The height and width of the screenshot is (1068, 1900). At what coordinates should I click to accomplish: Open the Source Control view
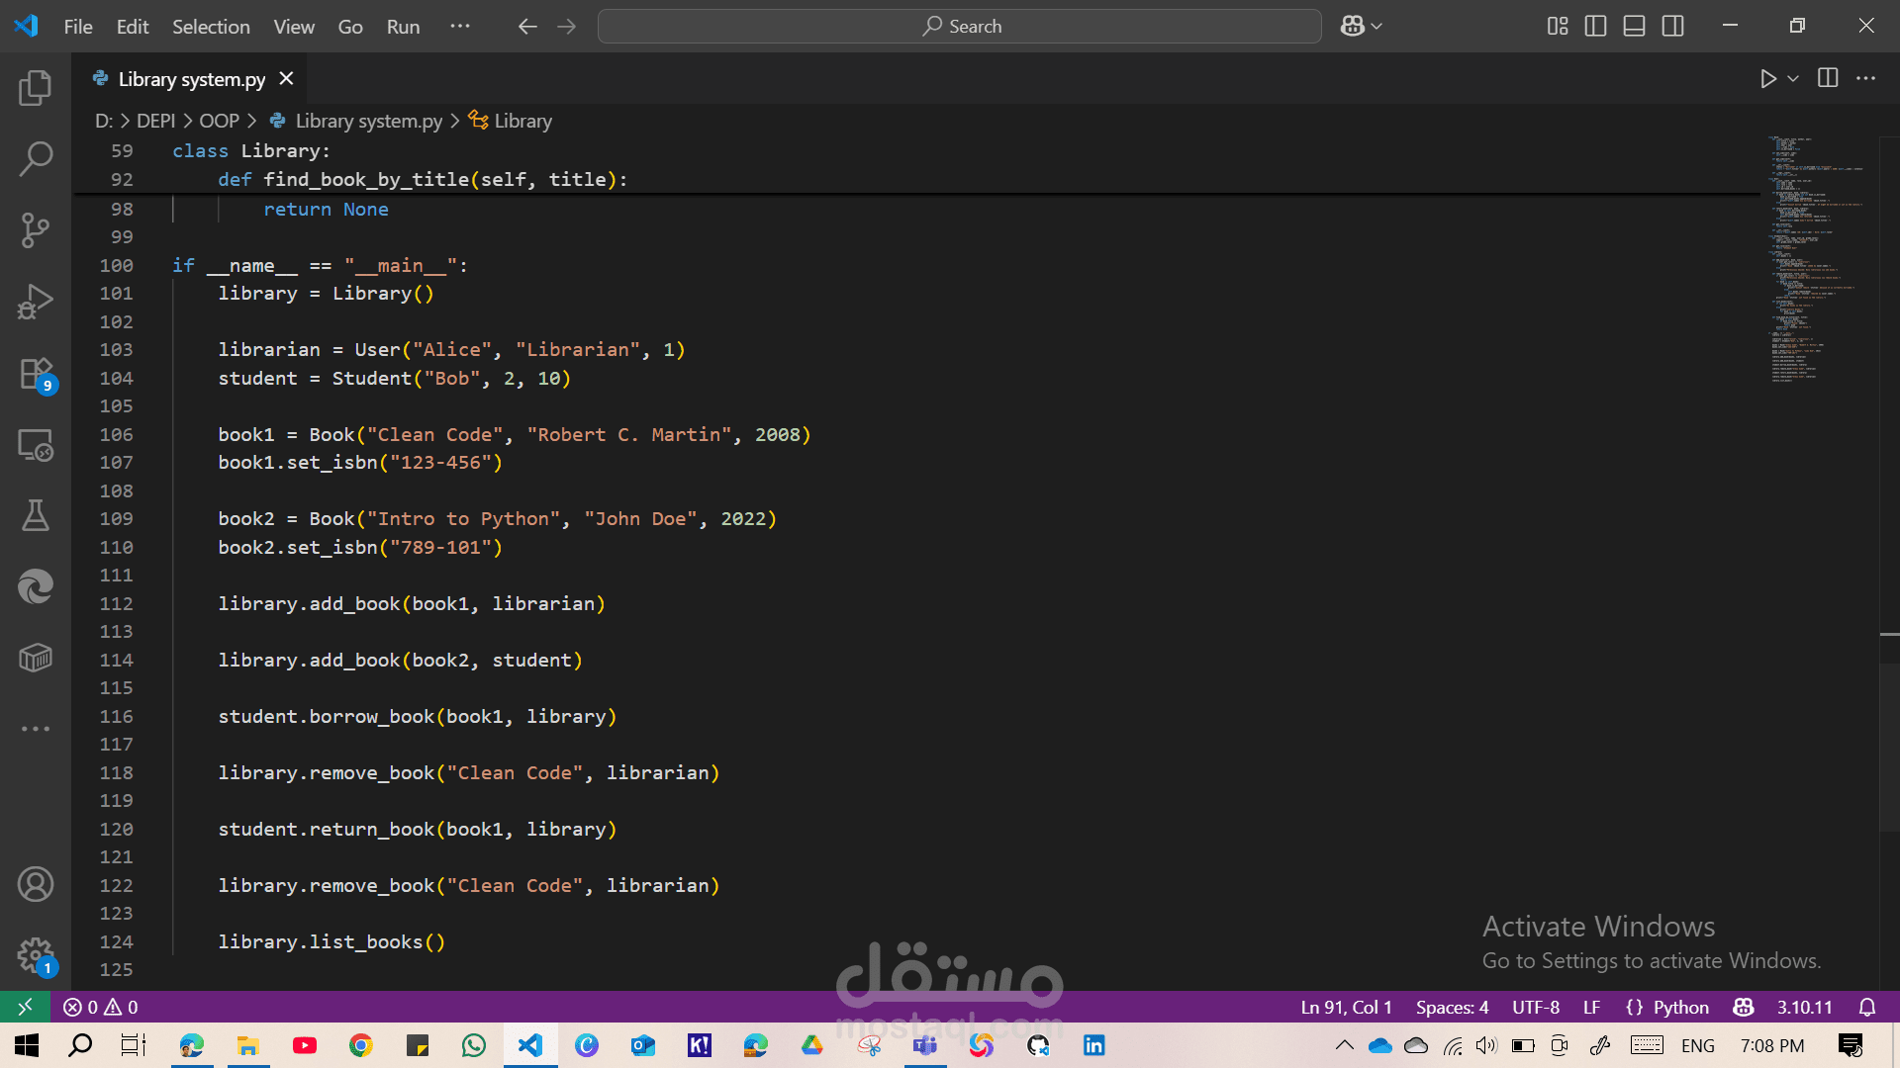pos(36,229)
